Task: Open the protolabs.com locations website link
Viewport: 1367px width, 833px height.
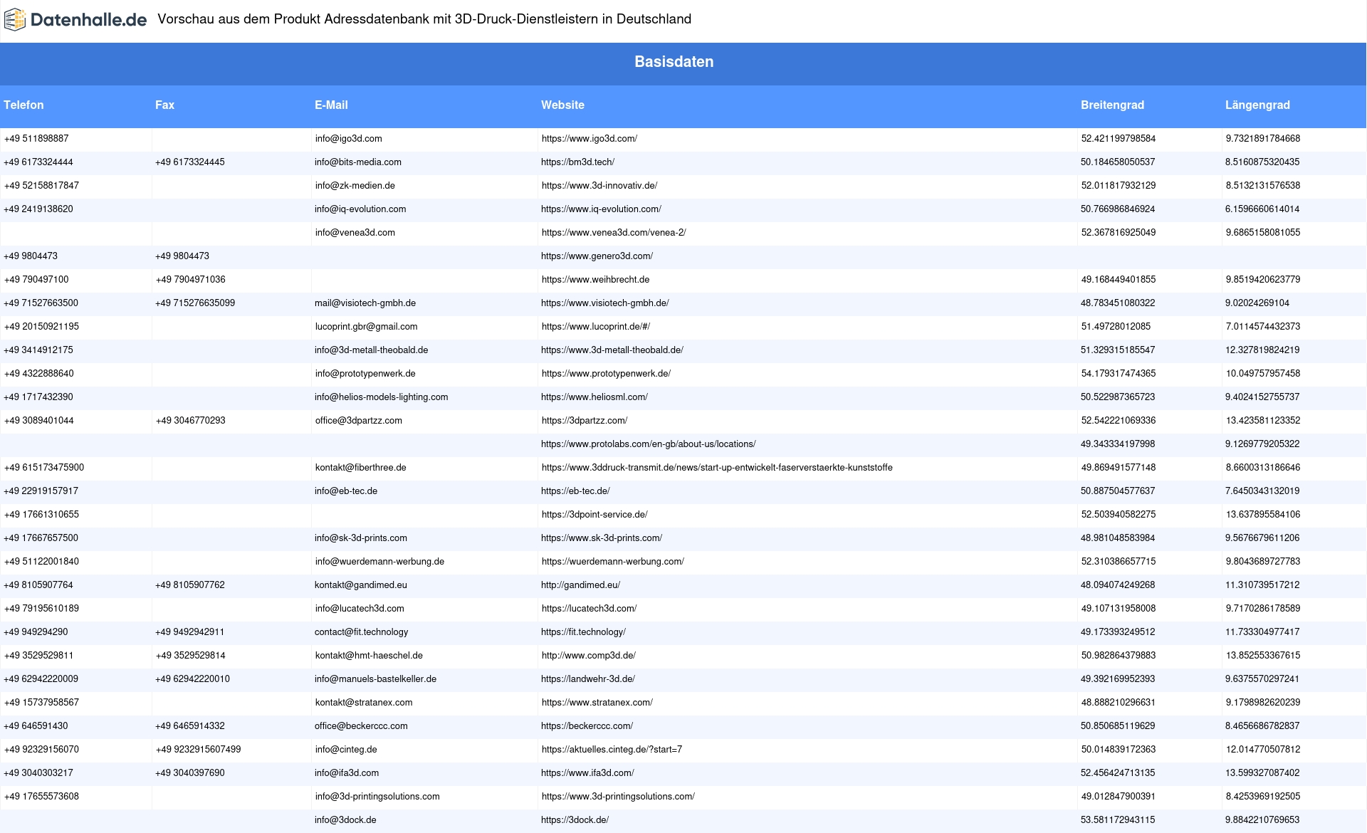Action: tap(648, 444)
